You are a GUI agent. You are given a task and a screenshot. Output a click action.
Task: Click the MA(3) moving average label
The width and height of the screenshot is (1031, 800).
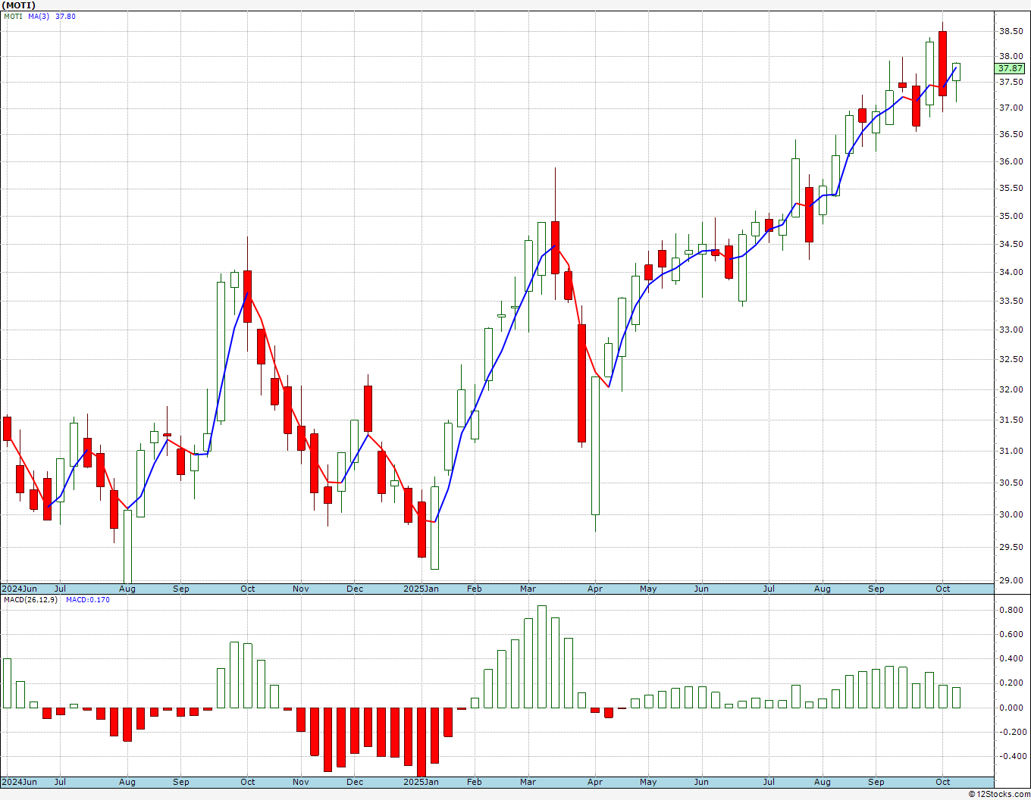39,17
